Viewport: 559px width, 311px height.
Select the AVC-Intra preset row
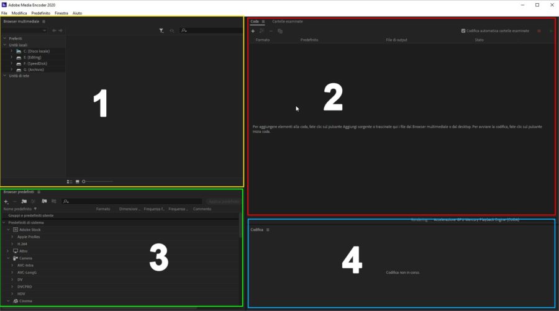(x=120, y=266)
